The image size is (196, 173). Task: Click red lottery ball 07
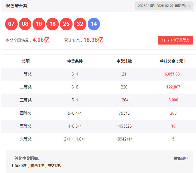tap(11, 24)
